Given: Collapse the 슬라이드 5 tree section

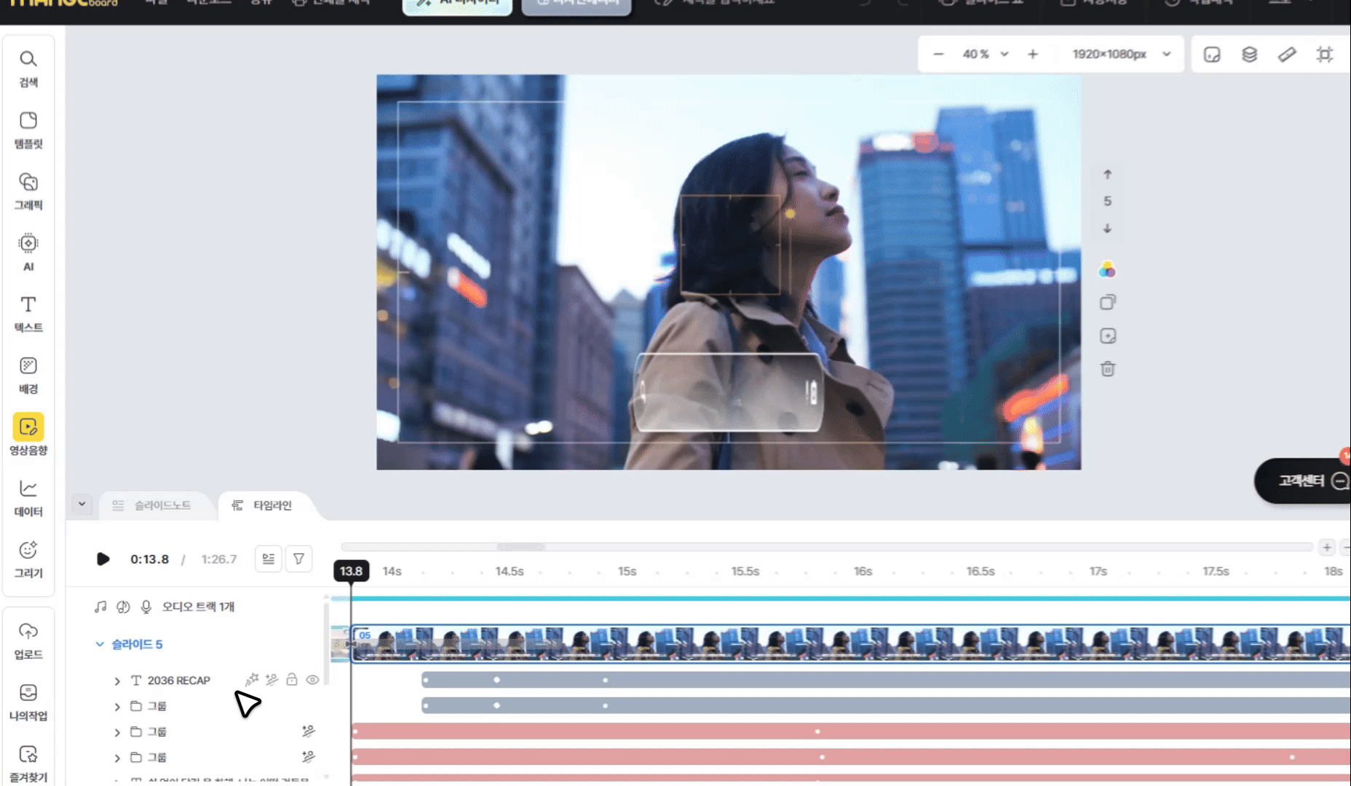Looking at the screenshot, I should click(x=100, y=644).
